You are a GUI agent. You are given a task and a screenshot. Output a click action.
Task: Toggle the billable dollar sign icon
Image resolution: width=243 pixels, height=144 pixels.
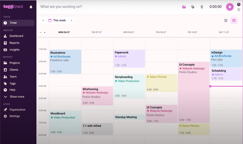coord(202,7)
